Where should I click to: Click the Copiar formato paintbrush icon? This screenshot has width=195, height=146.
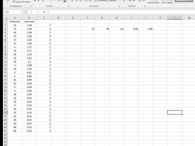[x=13, y=2]
